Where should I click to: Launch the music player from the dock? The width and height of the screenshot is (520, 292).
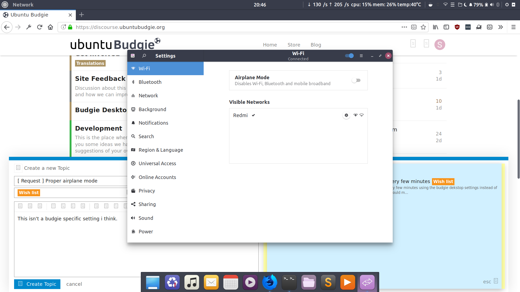click(x=191, y=282)
